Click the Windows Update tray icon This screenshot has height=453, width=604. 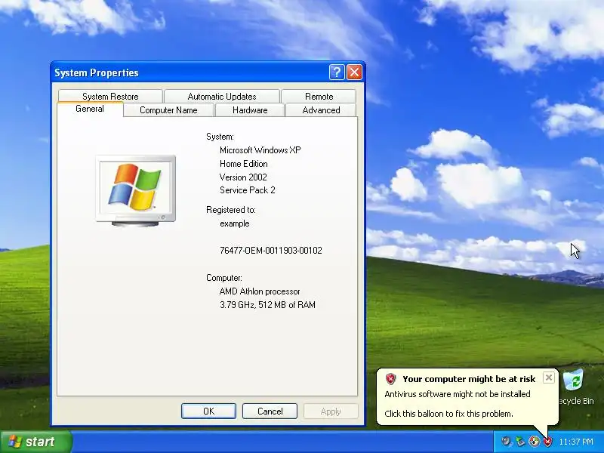point(534,442)
